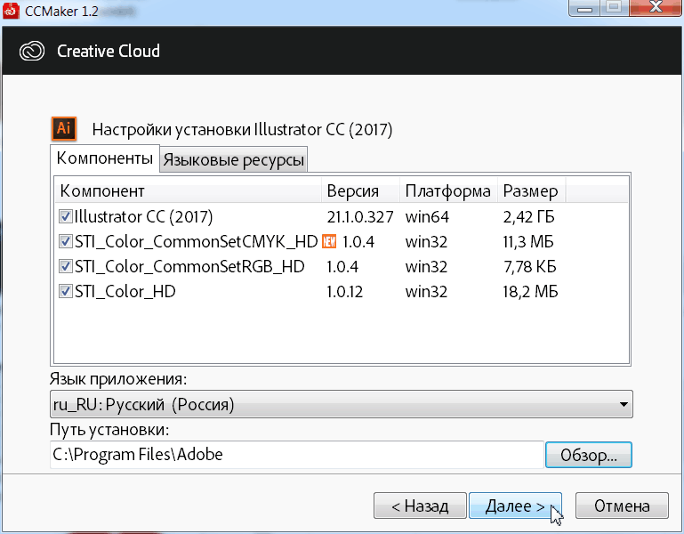This screenshot has height=534, width=684.
Task: Click the Обзор... browse button
Action: point(589,455)
